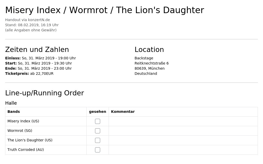Click the page title Misery Index / Wormrot

(105, 10)
